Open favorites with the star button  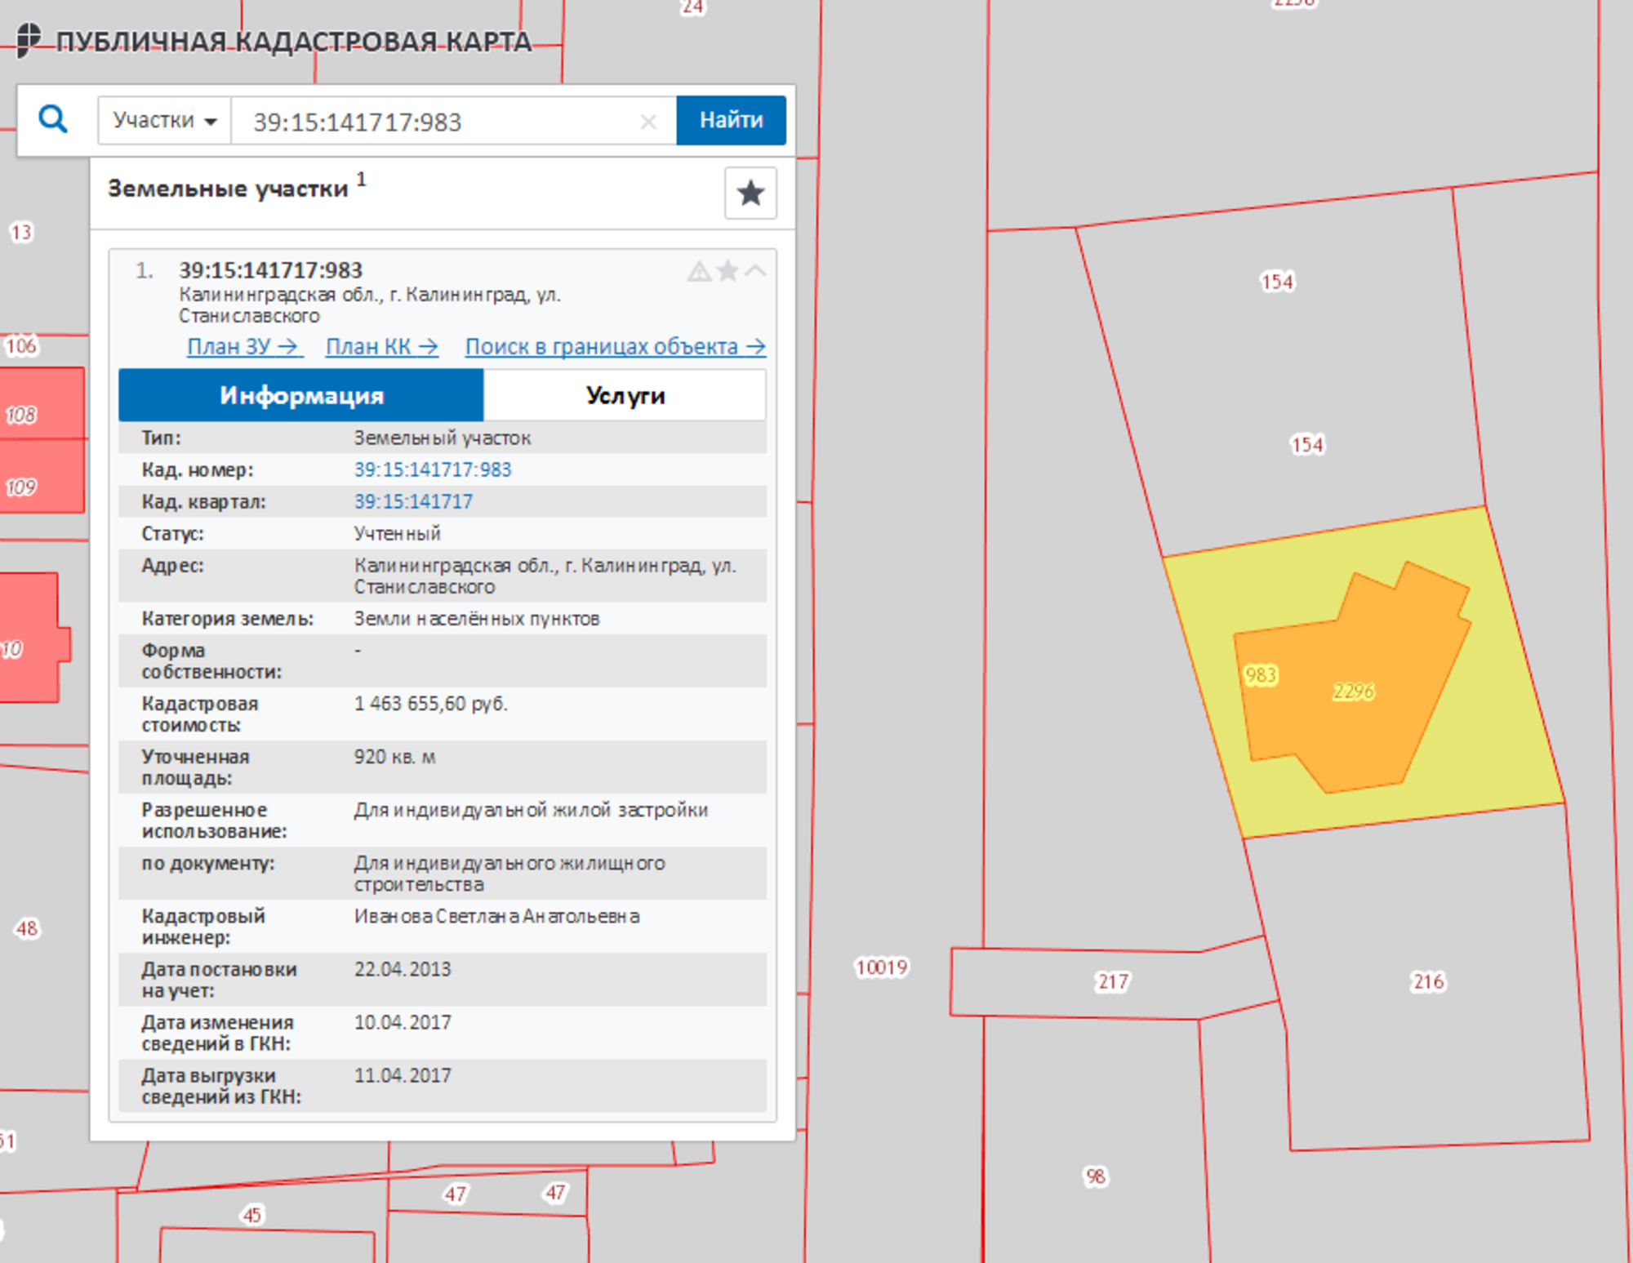tap(750, 193)
